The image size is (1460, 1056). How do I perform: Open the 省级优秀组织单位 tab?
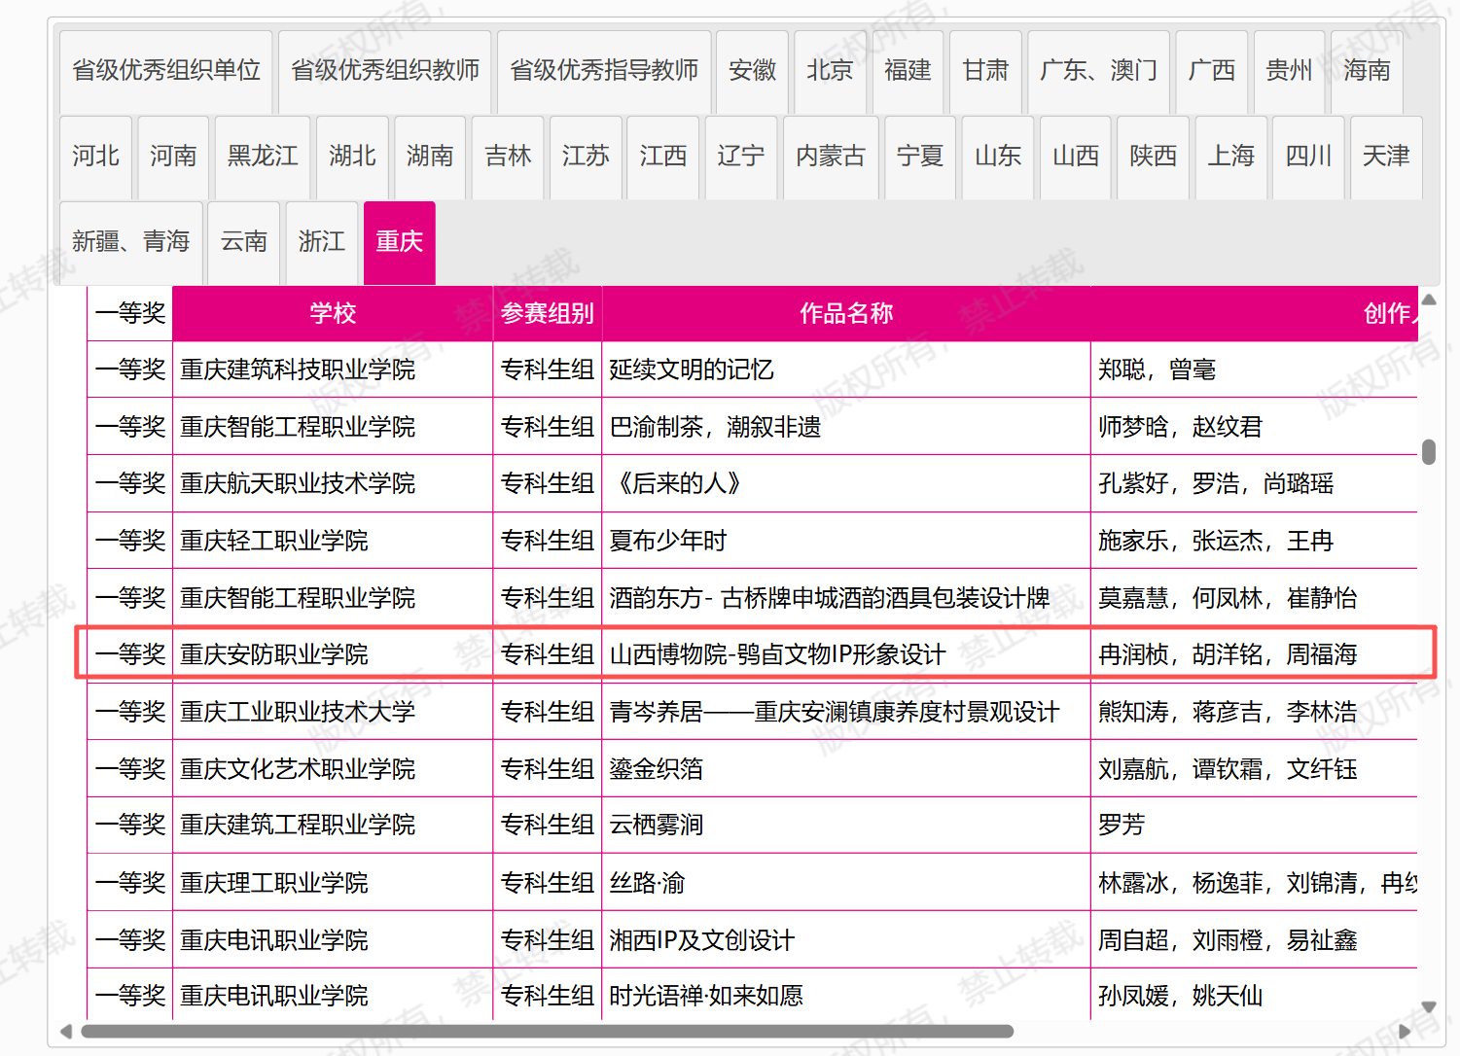pyautogui.click(x=166, y=71)
